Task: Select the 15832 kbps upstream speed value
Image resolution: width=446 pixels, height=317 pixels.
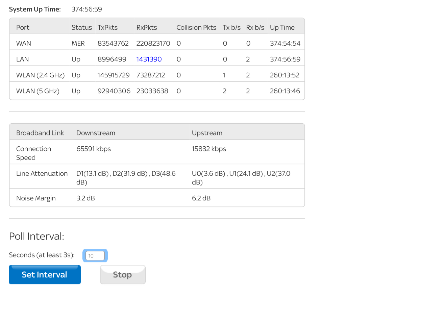Action: tap(209, 149)
